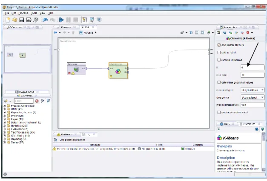
Task: Expand the Data Transformation folder
Action: 5,123
